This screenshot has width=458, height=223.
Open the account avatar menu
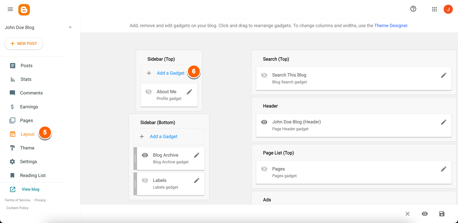(448, 9)
